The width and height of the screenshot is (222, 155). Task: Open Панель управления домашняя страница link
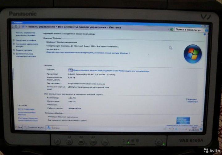26,34
